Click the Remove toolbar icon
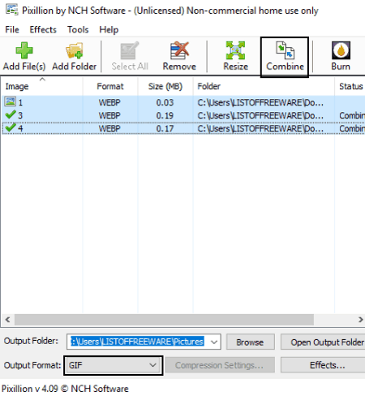This screenshot has width=365, height=396. click(179, 50)
